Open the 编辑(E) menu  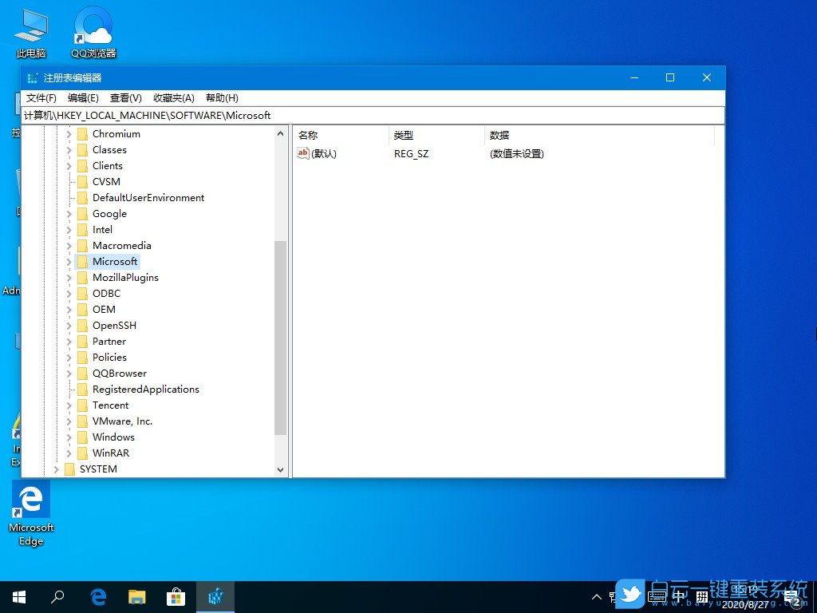(x=82, y=97)
